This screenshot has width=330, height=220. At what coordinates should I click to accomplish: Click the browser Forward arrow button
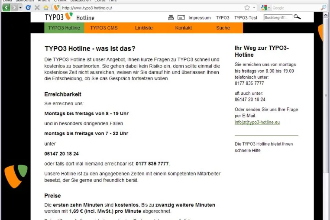click(14, 8)
